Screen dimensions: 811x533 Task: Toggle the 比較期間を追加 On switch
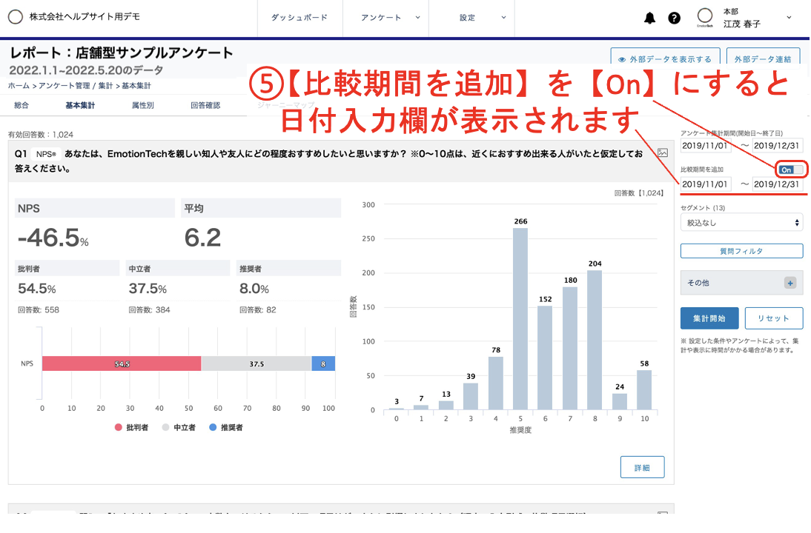pyautogui.click(x=790, y=170)
